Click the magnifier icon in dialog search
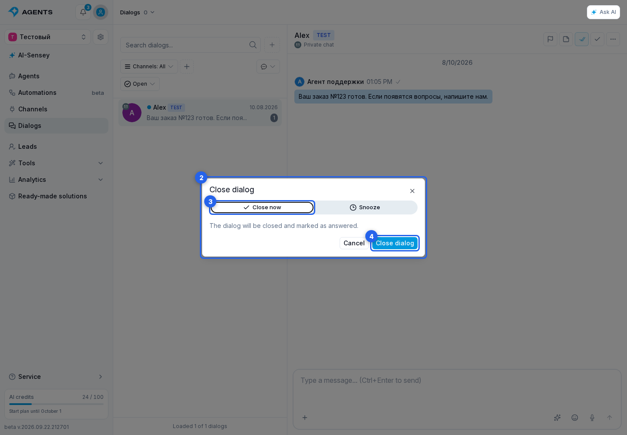 tap(253, 45)
